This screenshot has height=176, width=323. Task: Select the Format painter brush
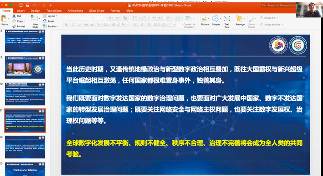tap(14, 27)
